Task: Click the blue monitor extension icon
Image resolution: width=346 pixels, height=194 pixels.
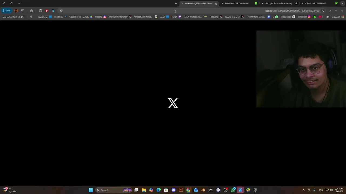Action: [53, 11]
